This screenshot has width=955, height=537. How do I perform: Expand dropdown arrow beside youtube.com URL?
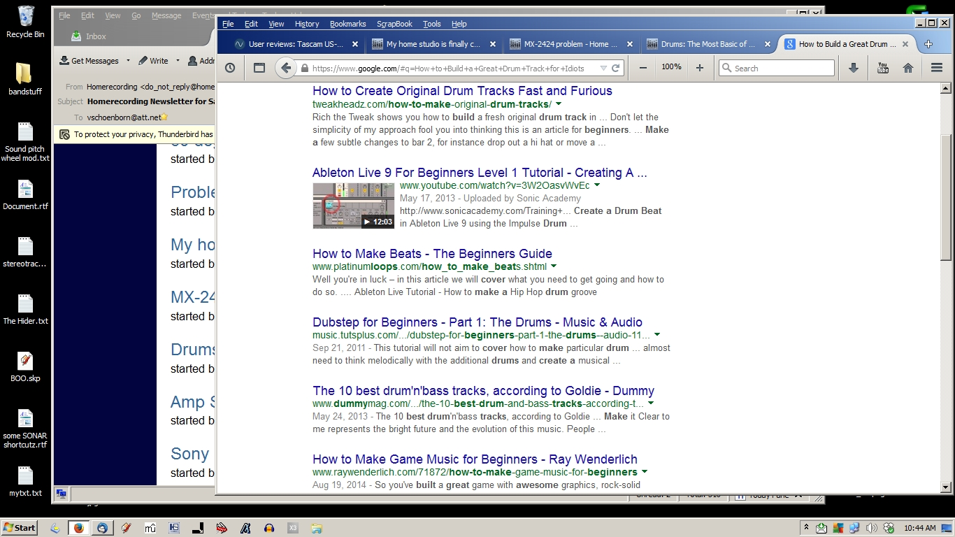click(597, 185)
